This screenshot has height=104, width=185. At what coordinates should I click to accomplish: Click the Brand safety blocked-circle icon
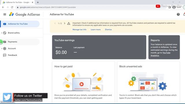[5, 33]
